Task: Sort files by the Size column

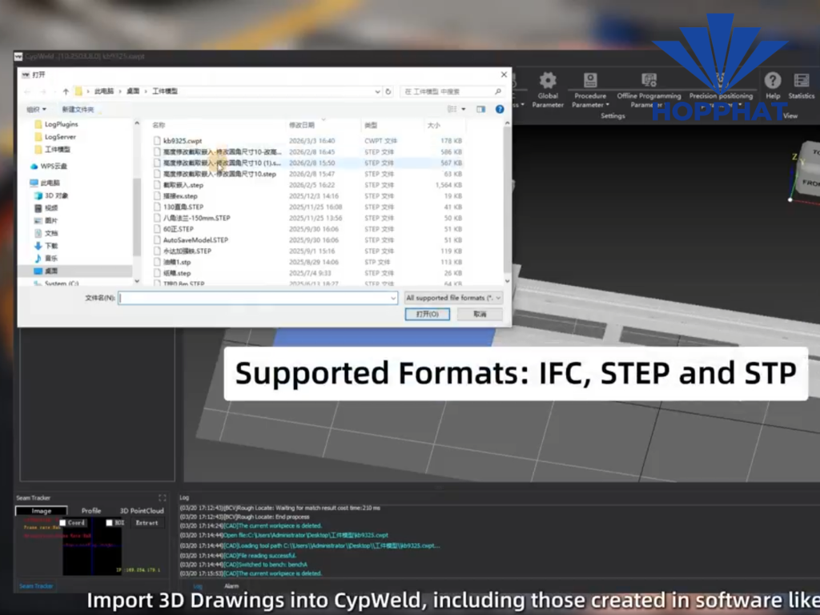Action: [433, 125]
